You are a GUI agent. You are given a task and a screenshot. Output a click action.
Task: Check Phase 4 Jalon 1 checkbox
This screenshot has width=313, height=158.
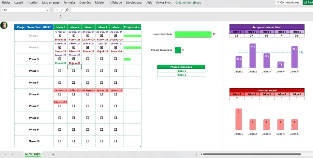(x=60, y=71)
